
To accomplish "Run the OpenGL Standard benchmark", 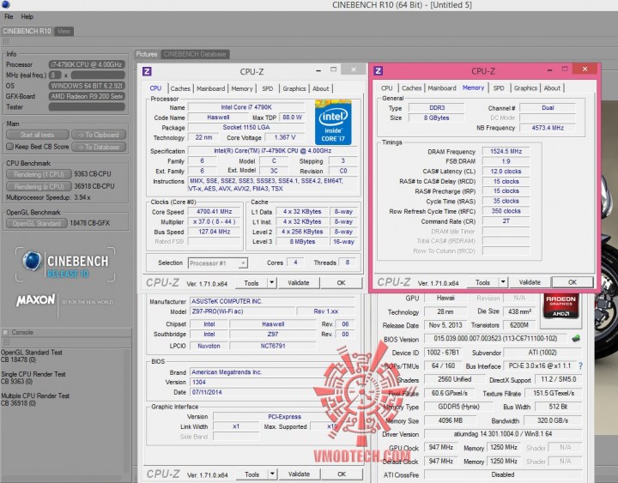I will click(x=37, y=223).
